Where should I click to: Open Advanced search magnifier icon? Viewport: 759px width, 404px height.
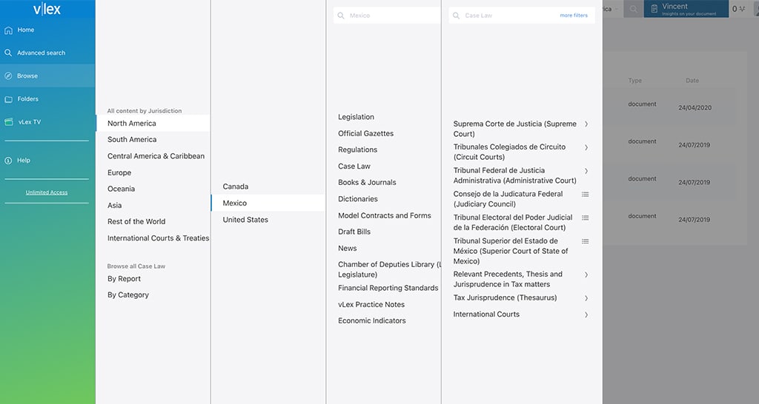point(8,53)
